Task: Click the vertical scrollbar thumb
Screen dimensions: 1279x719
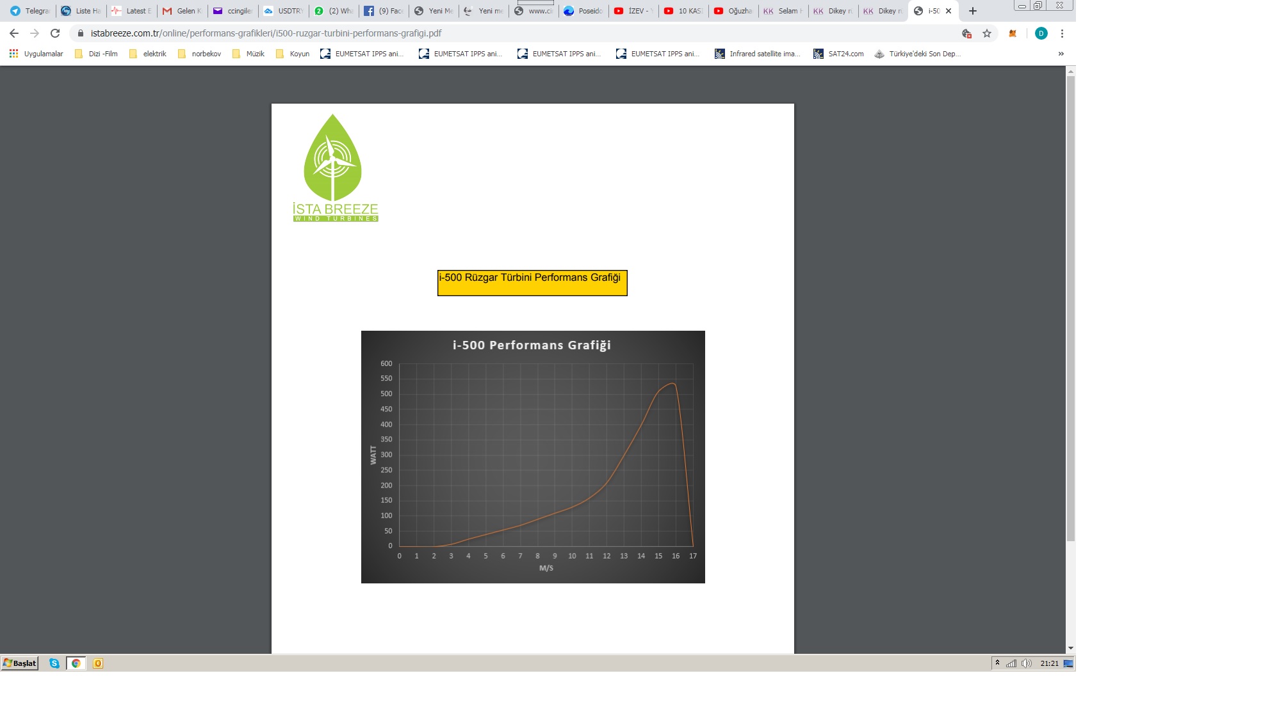Action: coord(1070,308)
